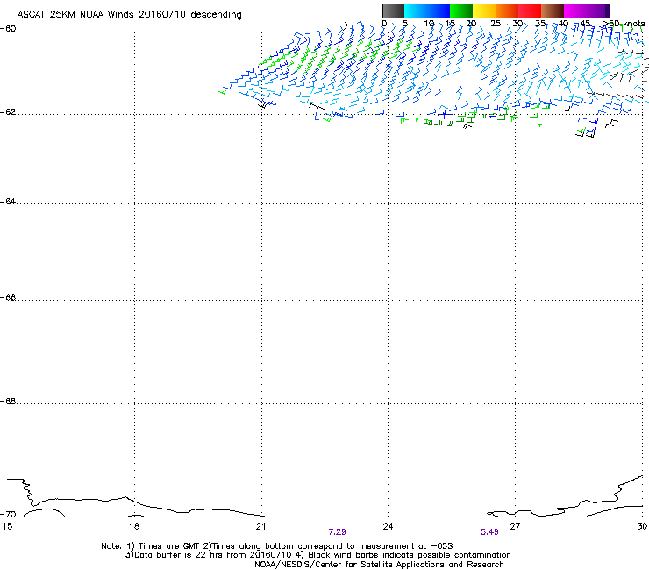Click the '10' legend scale label
The width and height of the screenshot is (649, 570).
(x=429, y=24)
